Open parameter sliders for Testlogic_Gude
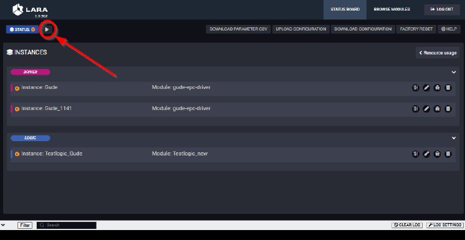465x240 pixels. (x=416, y=154)
